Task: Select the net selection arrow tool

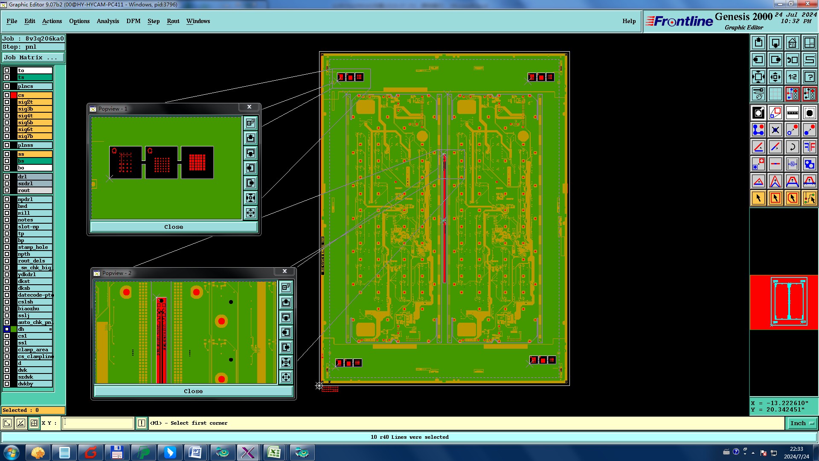Action: [809, 198]
